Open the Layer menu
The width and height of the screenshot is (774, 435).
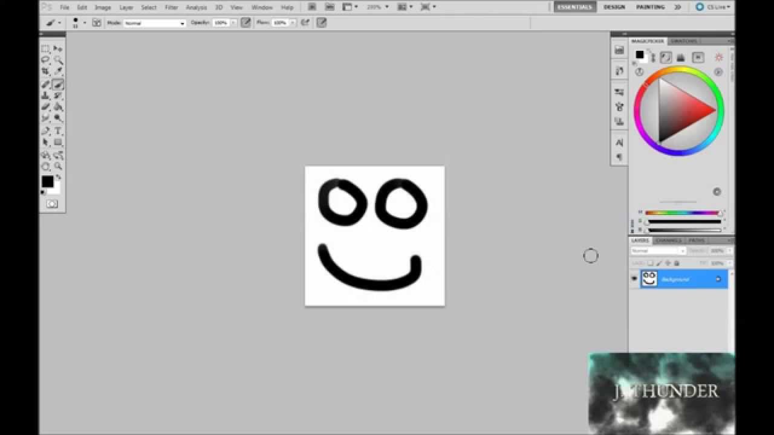pyautogui.click(x=126, y=7)
